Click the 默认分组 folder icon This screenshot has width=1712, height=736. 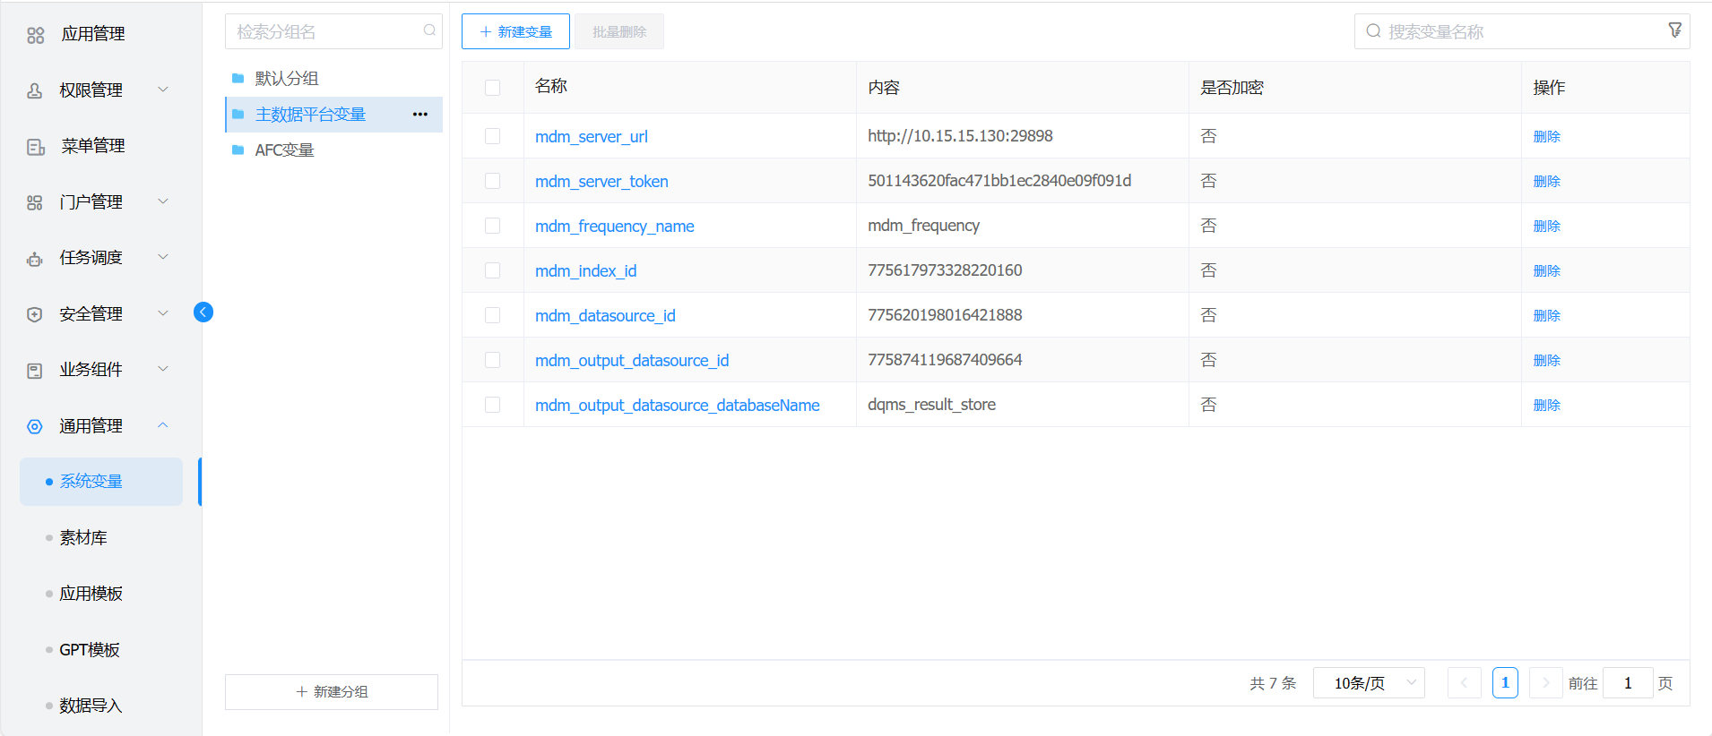point(238,79)
